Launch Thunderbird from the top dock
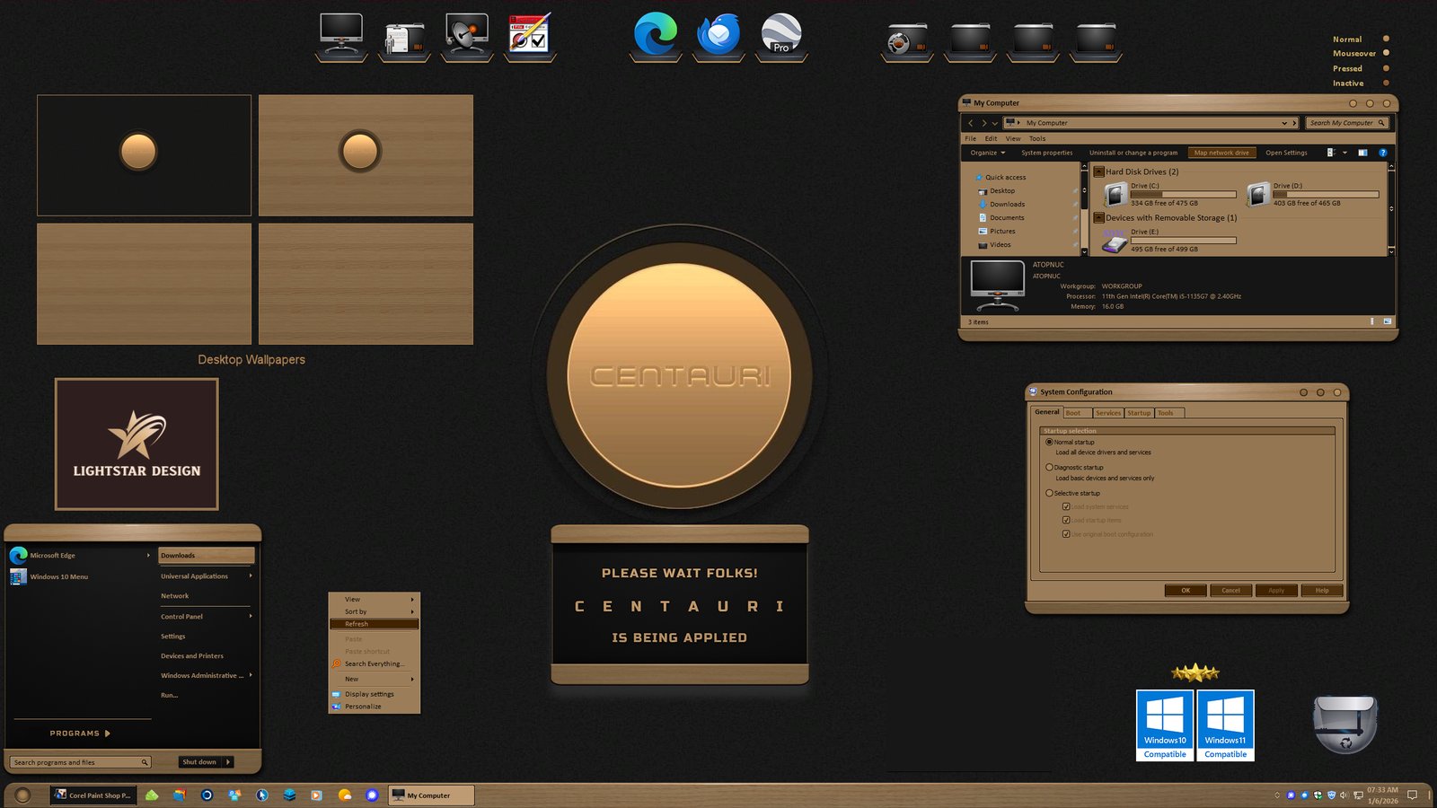Image resolution: width=1437 pixels, height=808 pixels. 718,36
